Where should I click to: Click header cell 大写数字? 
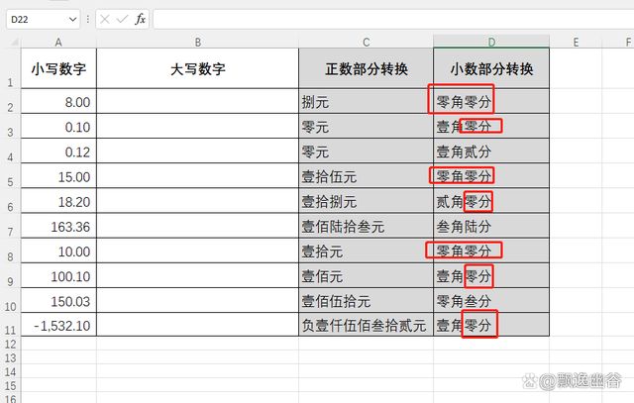(x=198, y=68)
